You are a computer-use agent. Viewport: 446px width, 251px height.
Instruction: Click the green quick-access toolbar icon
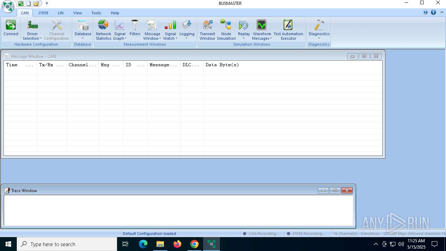(x=21, y=3)
